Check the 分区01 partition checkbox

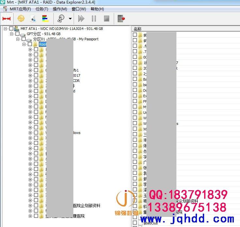point(23,39)
